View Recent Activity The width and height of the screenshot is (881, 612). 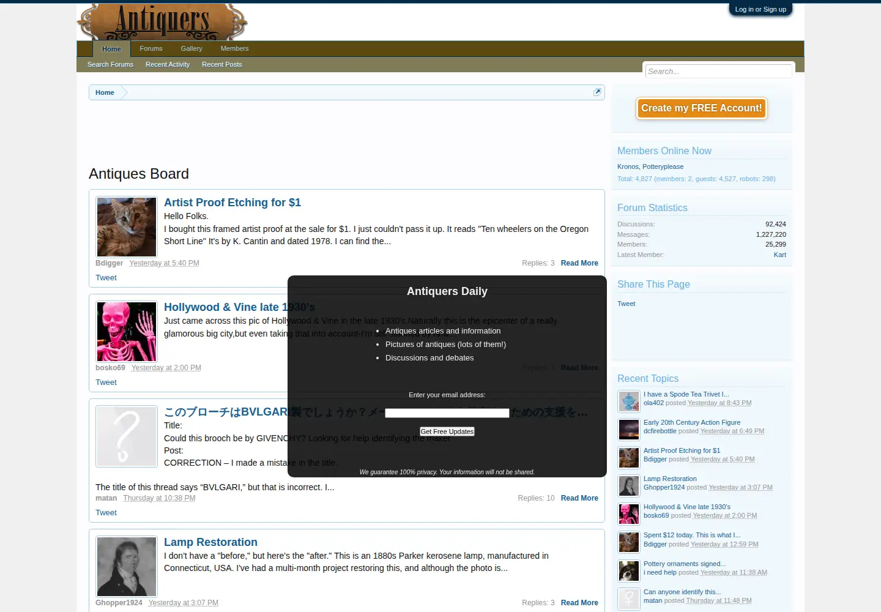click(168, 64)
